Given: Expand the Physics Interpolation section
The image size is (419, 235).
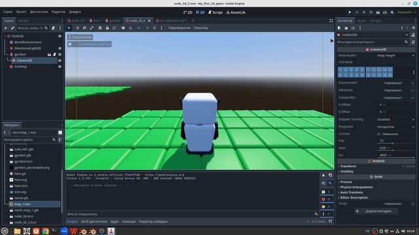Looking at the screenshot, I should pyautogui.click(x=376, y=187).
